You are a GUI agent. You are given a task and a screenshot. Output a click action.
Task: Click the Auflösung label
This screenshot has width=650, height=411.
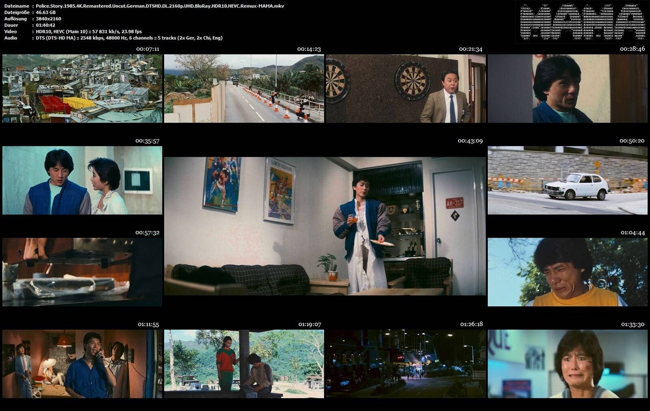point(15,19)
